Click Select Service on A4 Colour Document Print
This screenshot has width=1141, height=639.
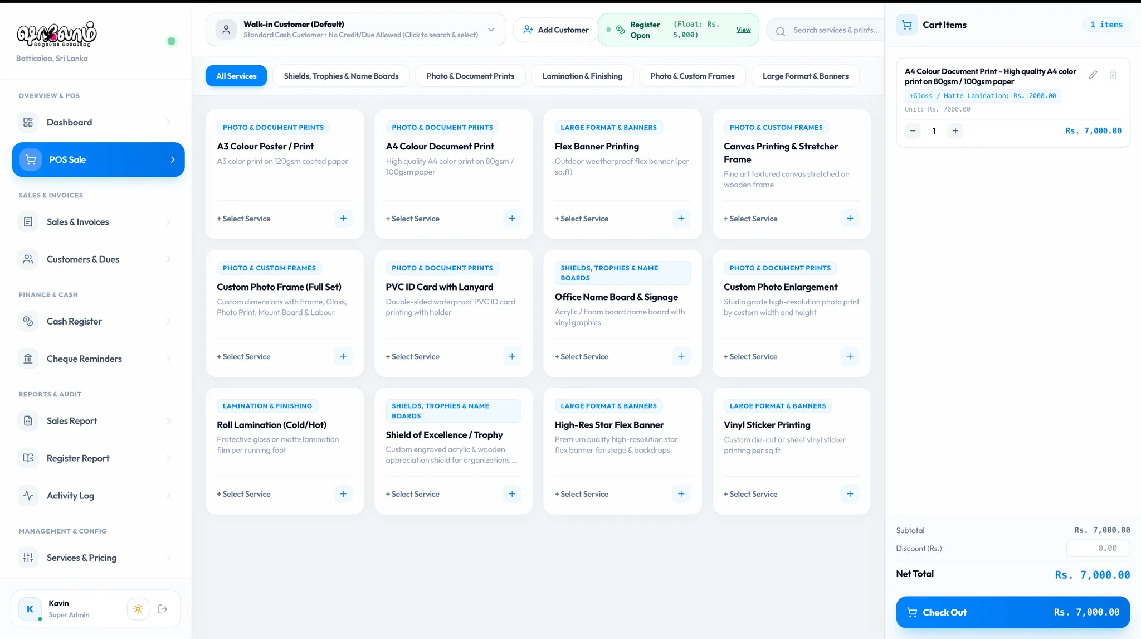coord(413,219)
